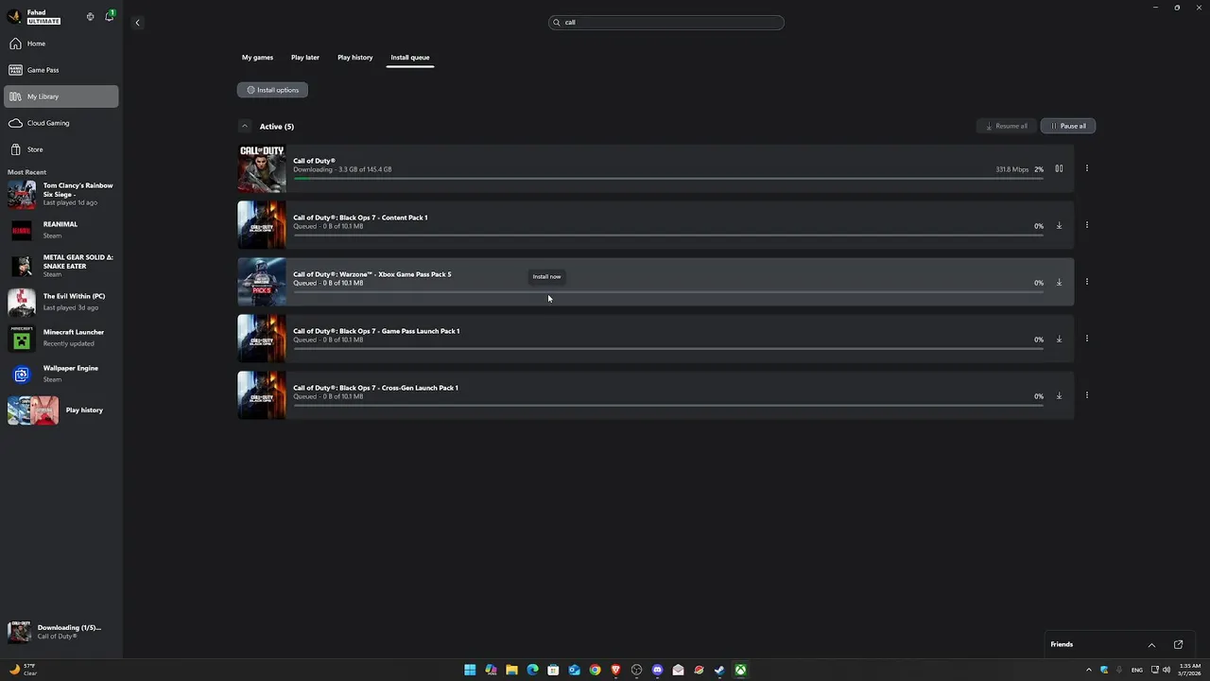Click the 331.8 Mbps download speed
The image size is (1210, 681).
[x=1011, y=169]
